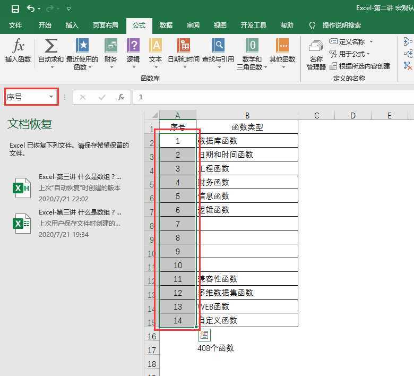
Task: Open the Financial (财务) functions library
Action: click(111, 47)
